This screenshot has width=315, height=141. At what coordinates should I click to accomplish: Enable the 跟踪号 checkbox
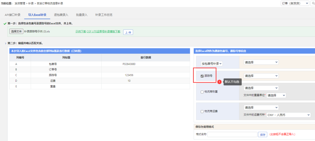point(202,76)
